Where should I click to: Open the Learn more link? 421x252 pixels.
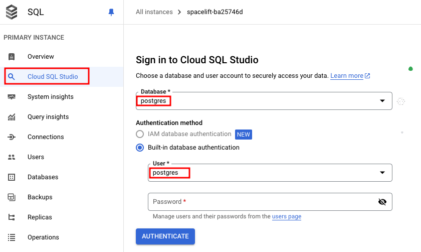(x=347, y=76)
